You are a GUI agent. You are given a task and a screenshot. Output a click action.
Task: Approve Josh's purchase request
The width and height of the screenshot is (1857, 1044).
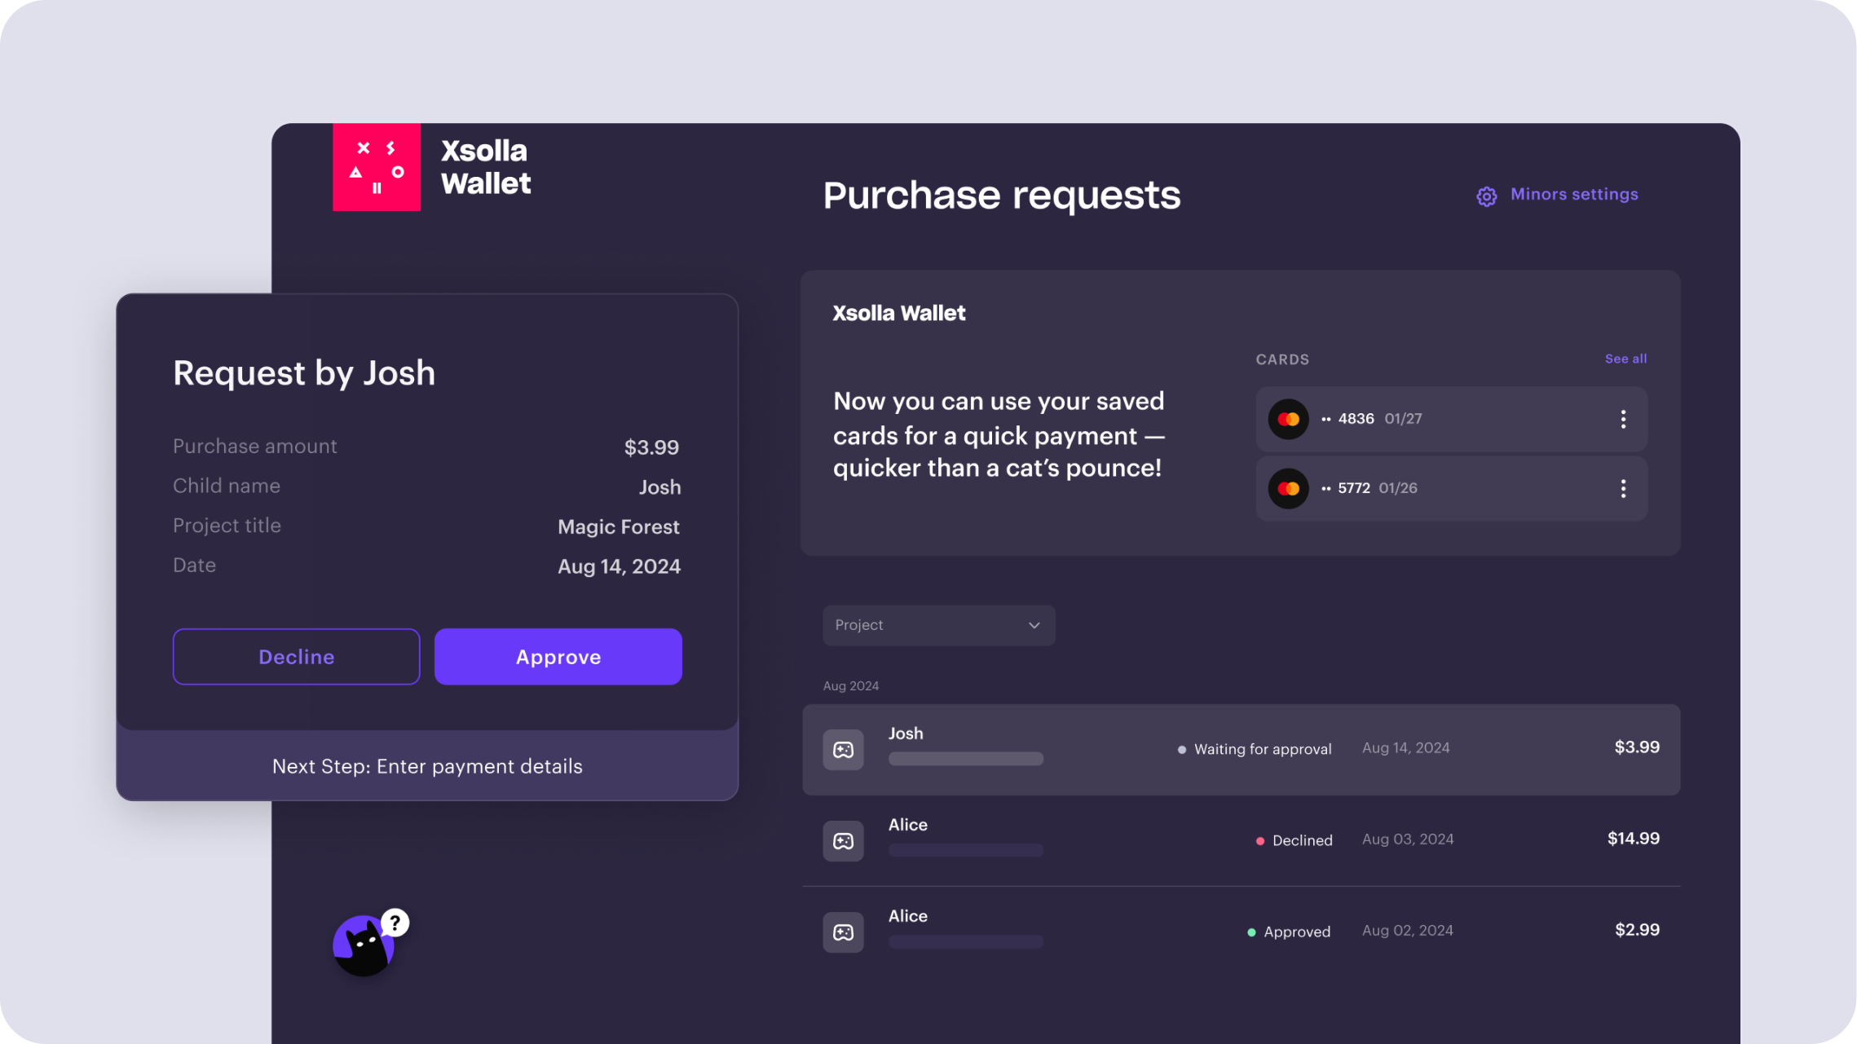[x=558, y=657]
